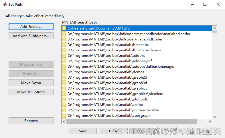The image size is (225, 138).
Task: Select the graphics\obsolete path row
Action: coord(137,94)
